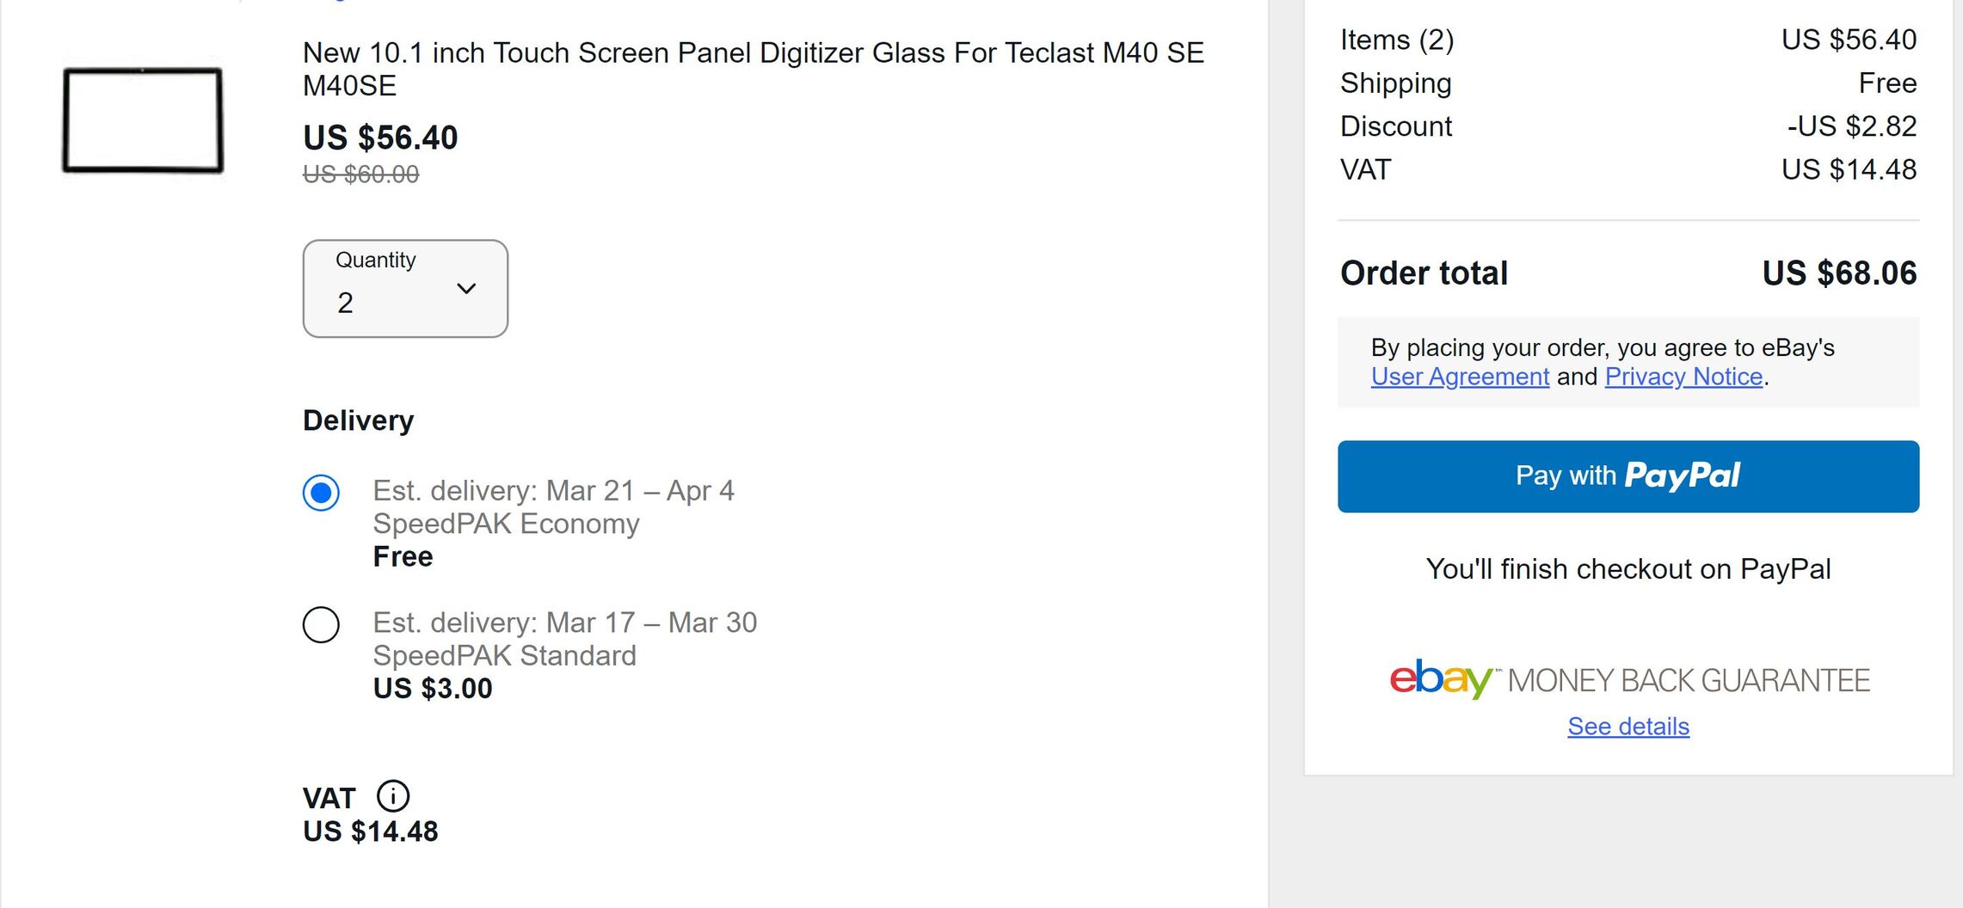Click the crossed-out US $60.00 original price
The width and height of the screenshot is (1963, 908).
pyautogui.click(x=360, y=175)
